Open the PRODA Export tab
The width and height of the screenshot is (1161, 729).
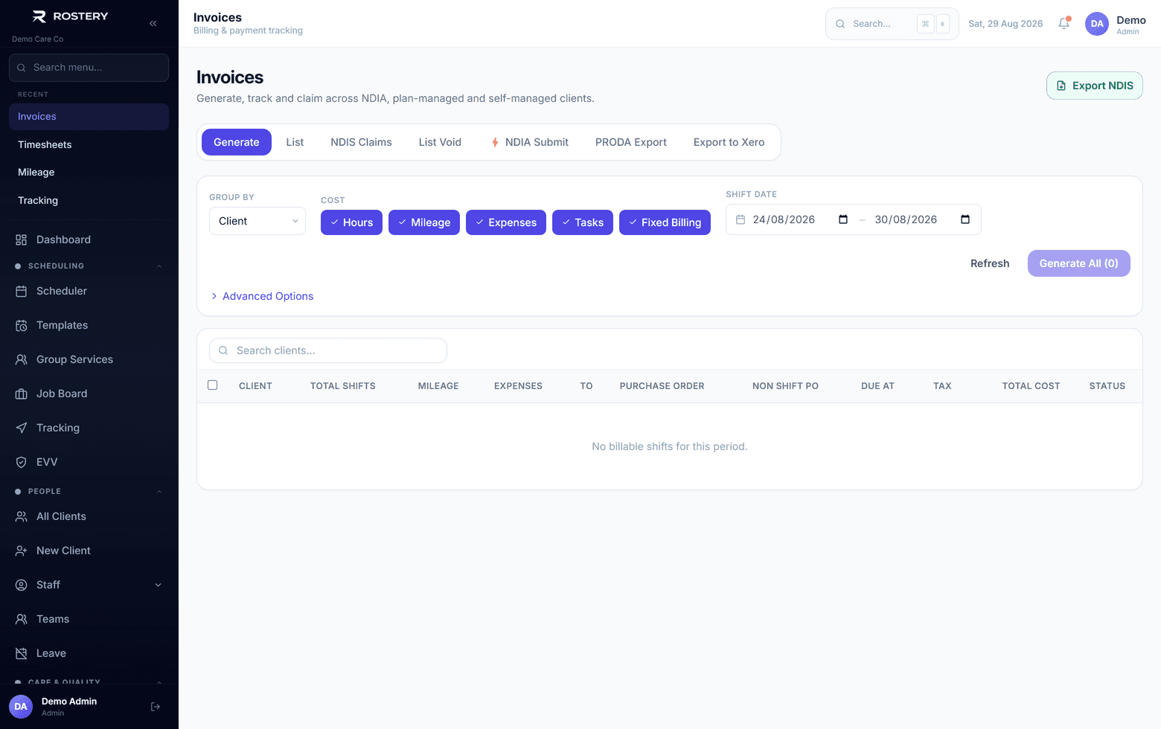[631, 142]
